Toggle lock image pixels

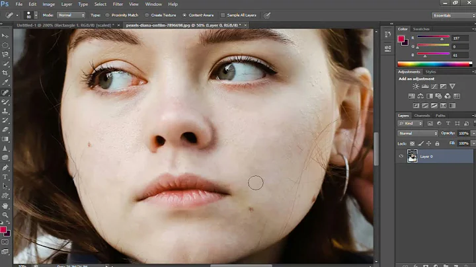coord(420,143)
